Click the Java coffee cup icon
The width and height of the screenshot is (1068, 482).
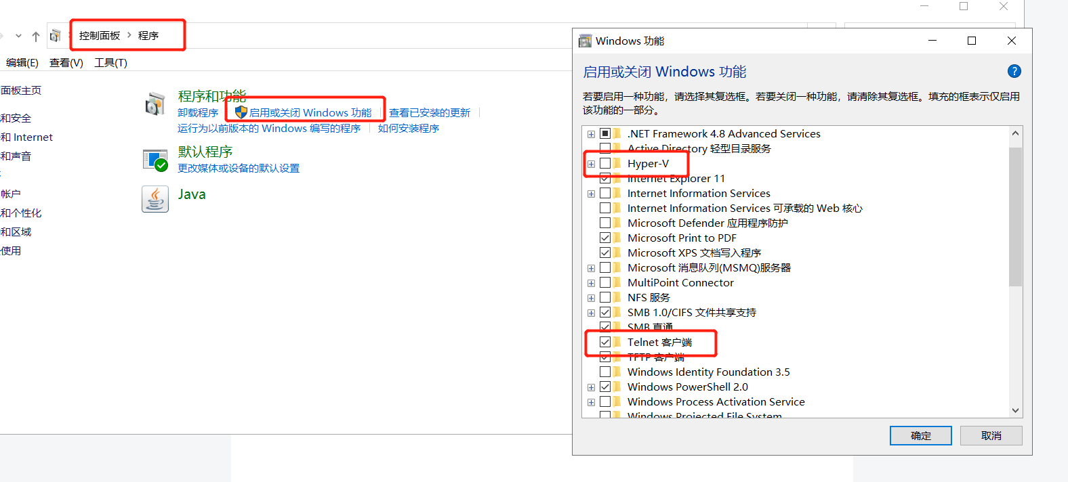pos(155,199)
